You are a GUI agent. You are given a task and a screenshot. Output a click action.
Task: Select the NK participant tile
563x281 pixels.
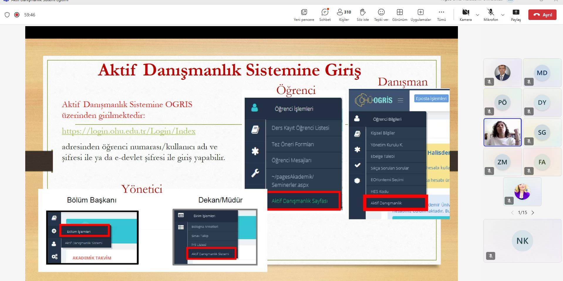pyautogui.click(x=522, y=240)
